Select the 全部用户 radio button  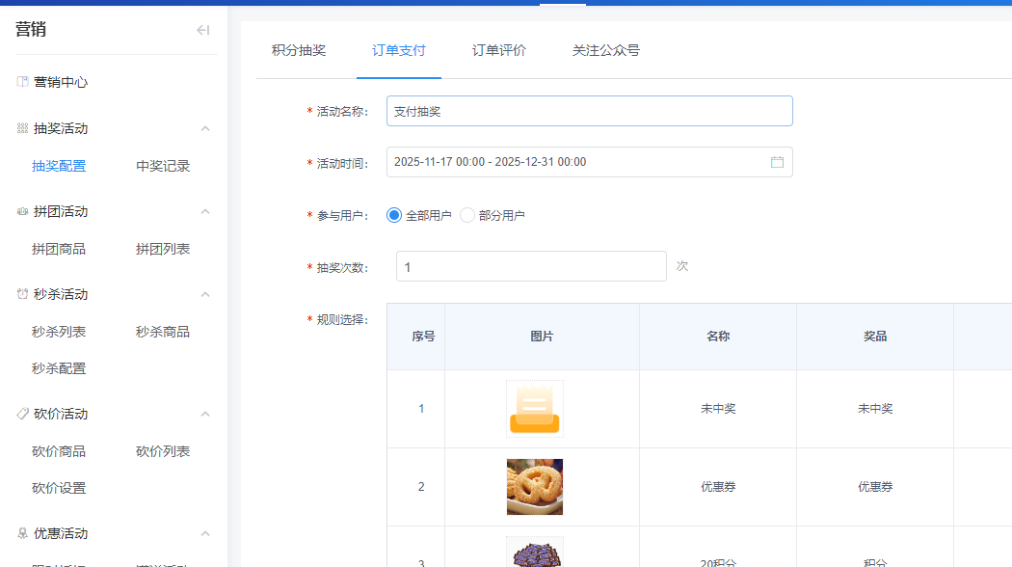(x=393, y=215)
